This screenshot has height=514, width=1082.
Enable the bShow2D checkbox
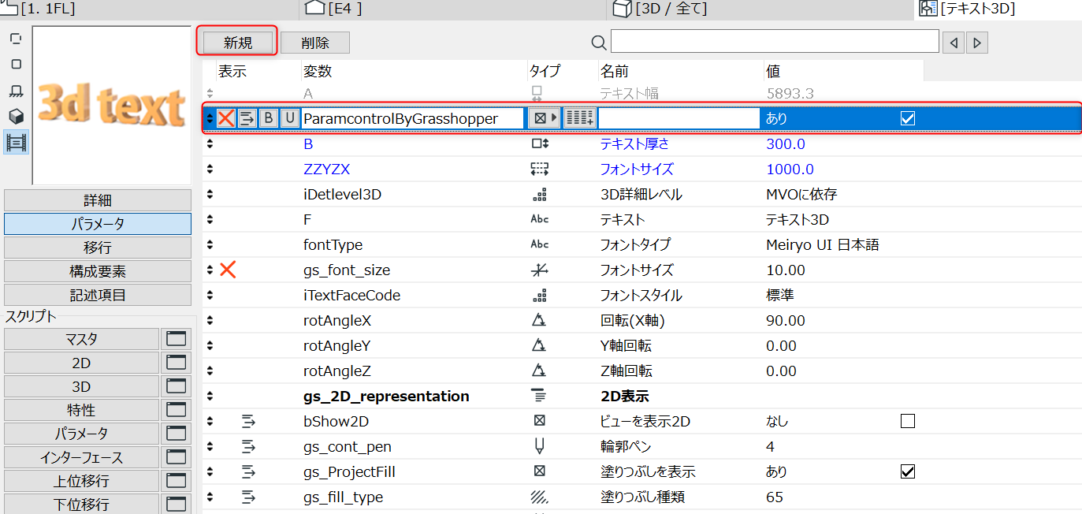[908, 421]
